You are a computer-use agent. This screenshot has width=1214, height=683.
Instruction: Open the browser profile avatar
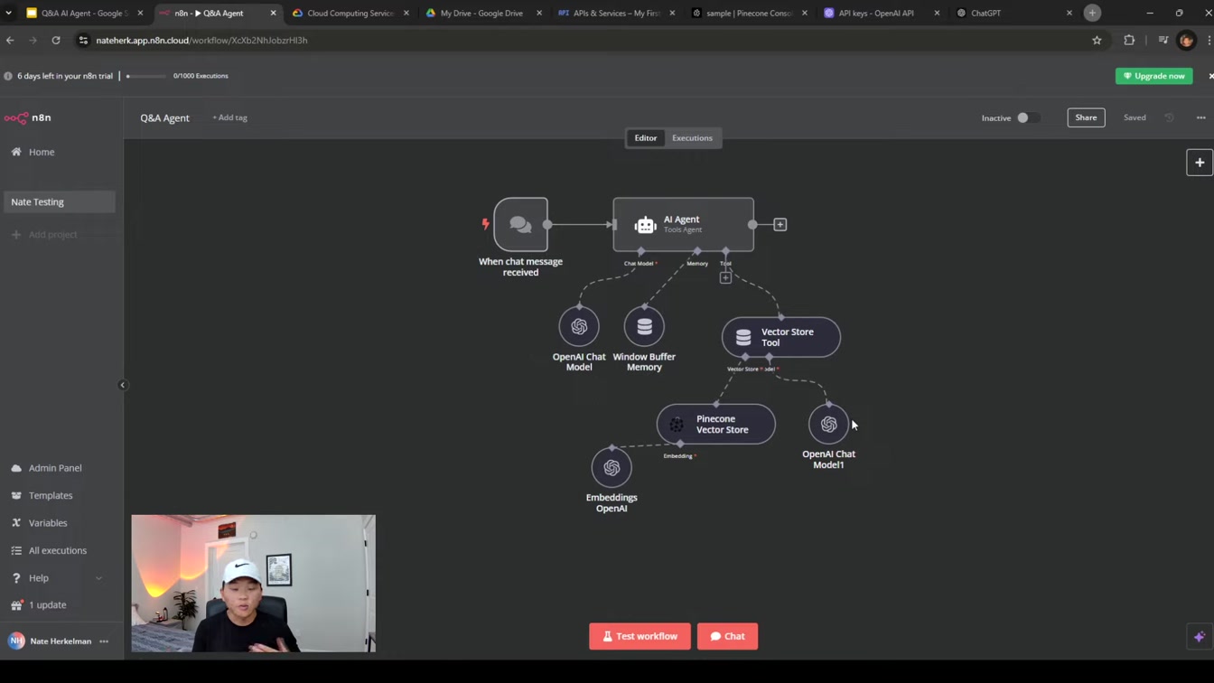(x=1187, y=40)
